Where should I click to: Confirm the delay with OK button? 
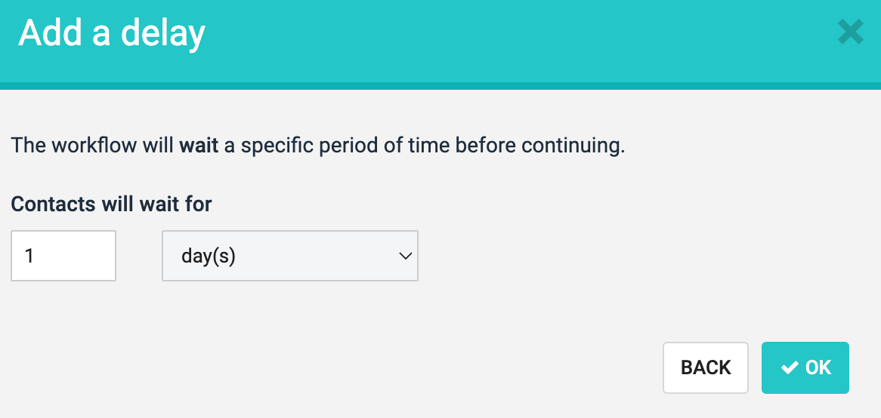click(x=805, y=367)
